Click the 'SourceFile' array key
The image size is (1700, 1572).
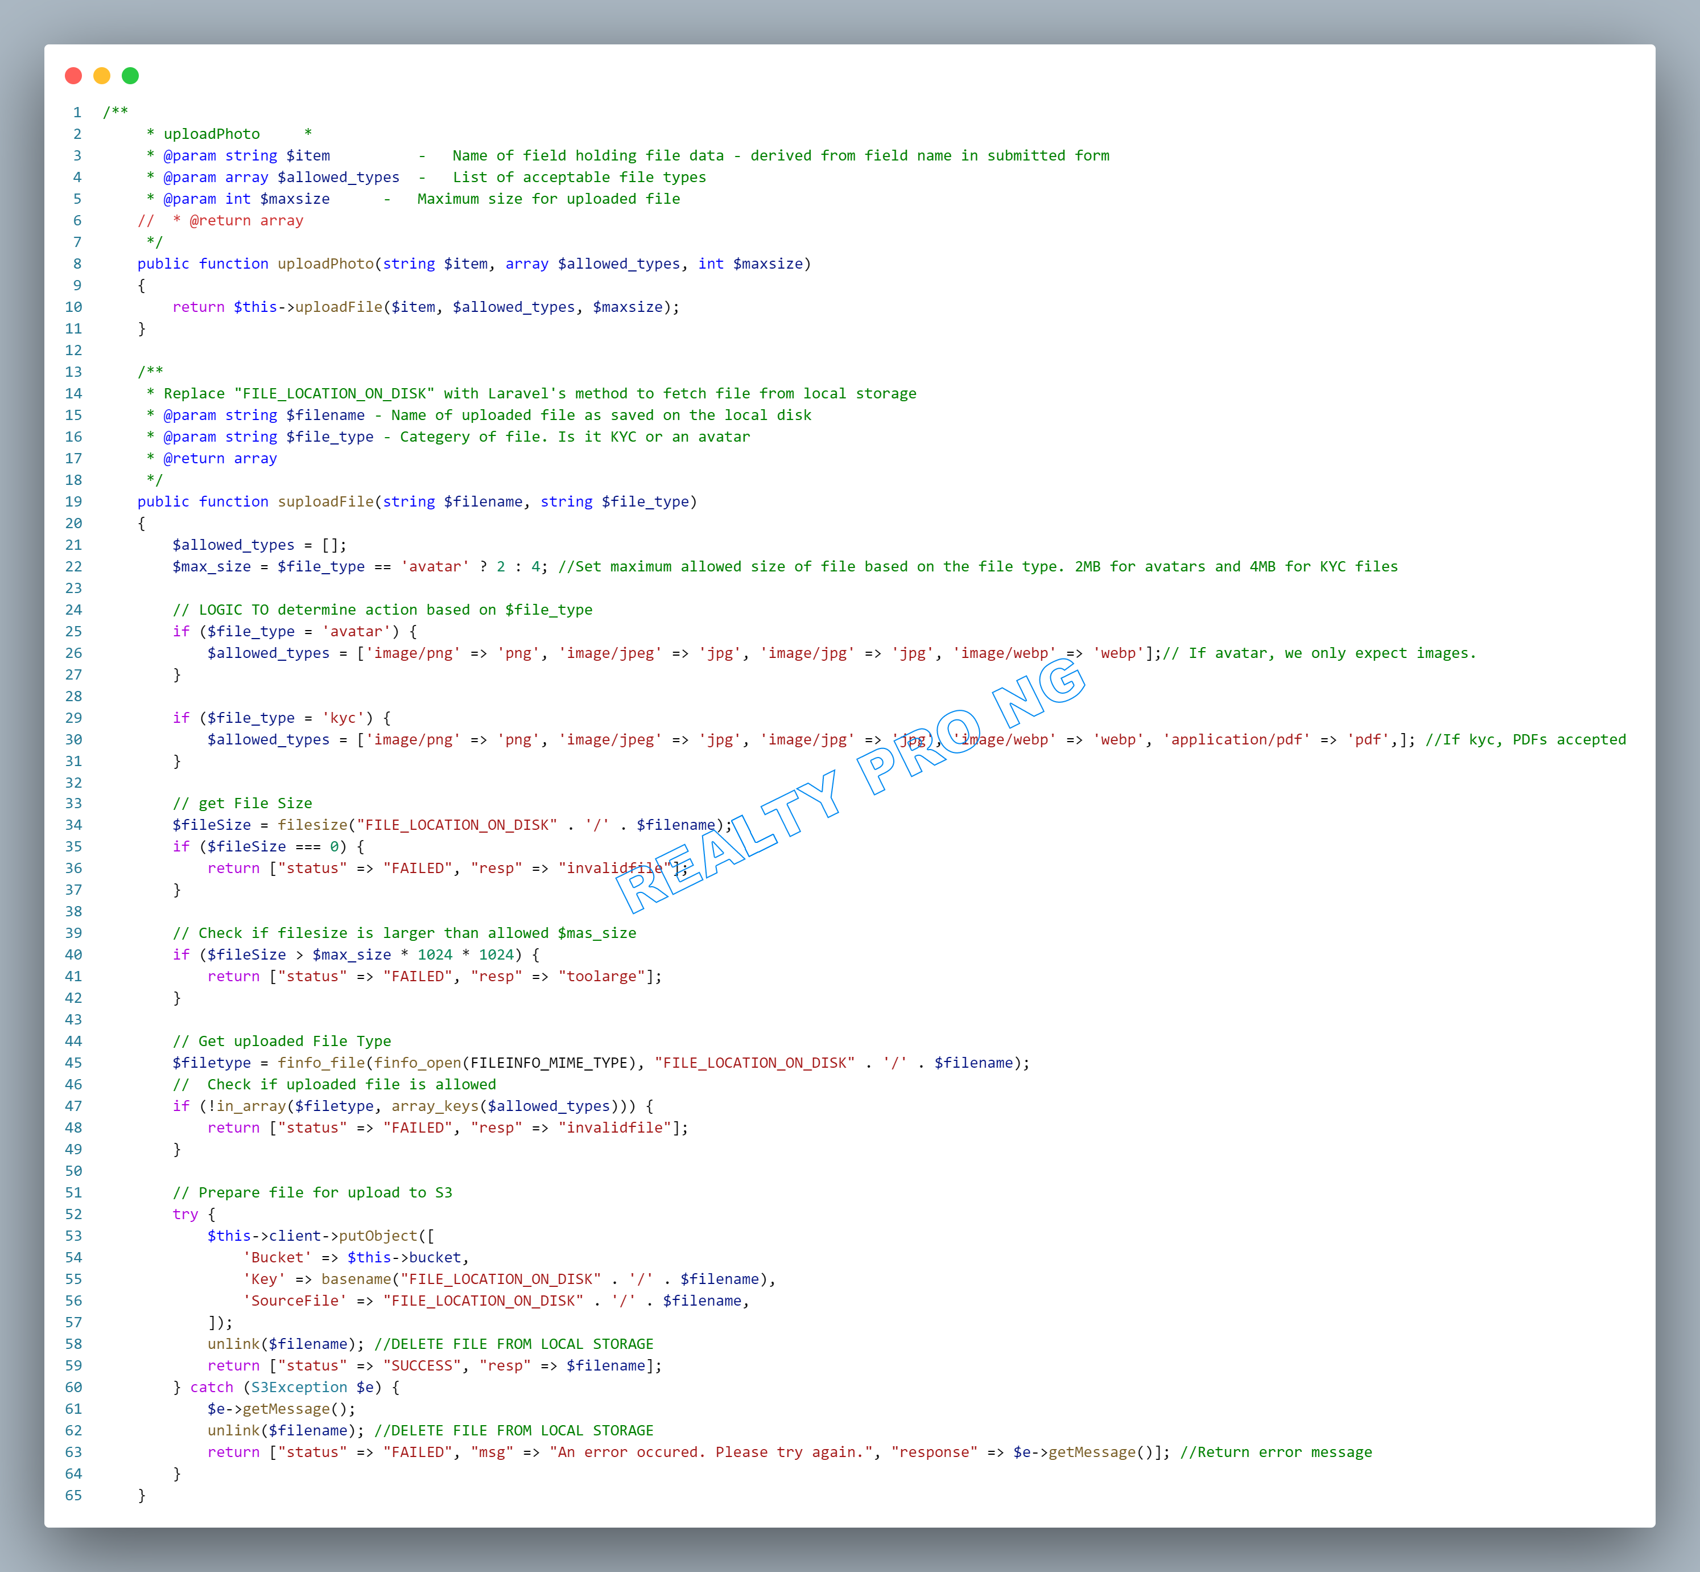(295, 1302)
